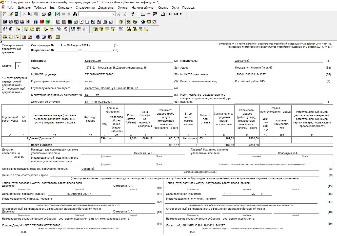Click the НАКЛ waybill document icon
337x236 pixels.
click(59, 29)
